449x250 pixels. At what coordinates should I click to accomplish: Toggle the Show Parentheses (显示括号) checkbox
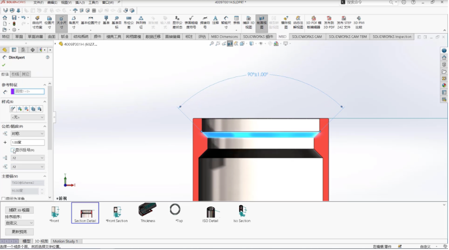[x=12, y=150]
